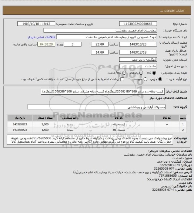This screenshot has width=194, height=213.
Task: Open the اطلاعات تماس خریدار link
Action: (41, 37)
